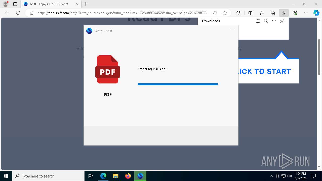This screenshot has width=322, height=181.
Task: Turn on Read aloud in address bar
Action: coord(215,13)
